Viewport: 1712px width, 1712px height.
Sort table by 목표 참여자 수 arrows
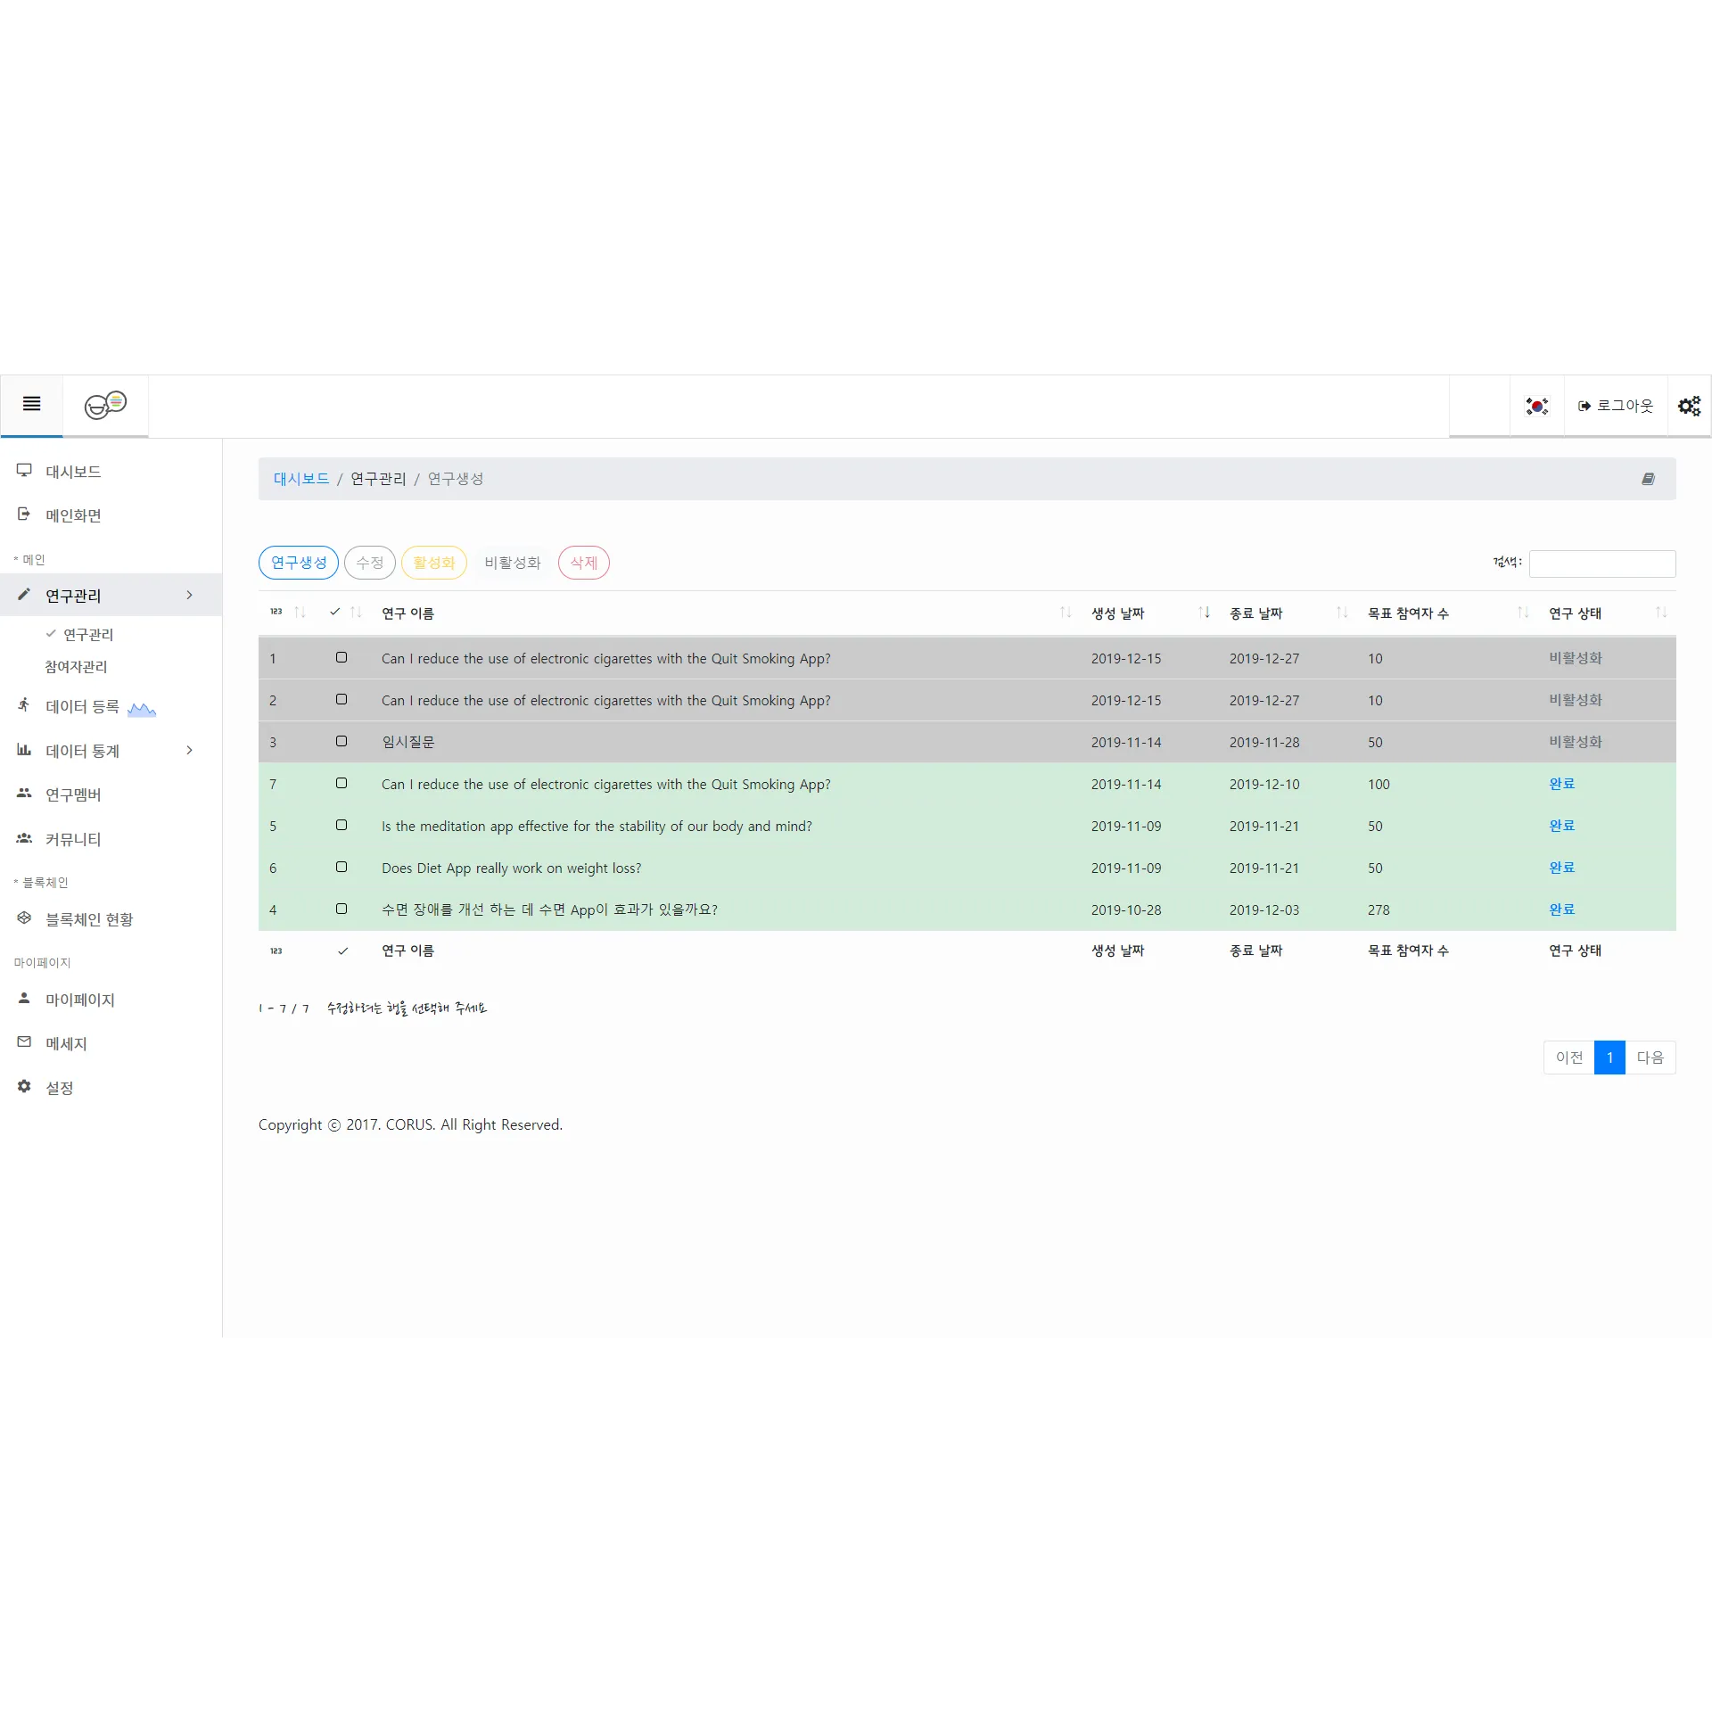tap(1523, 613)
